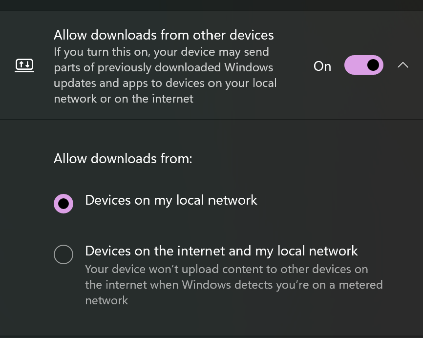Click the pink track of the toggle switch
423x338 pixels.
coord(353,65)
